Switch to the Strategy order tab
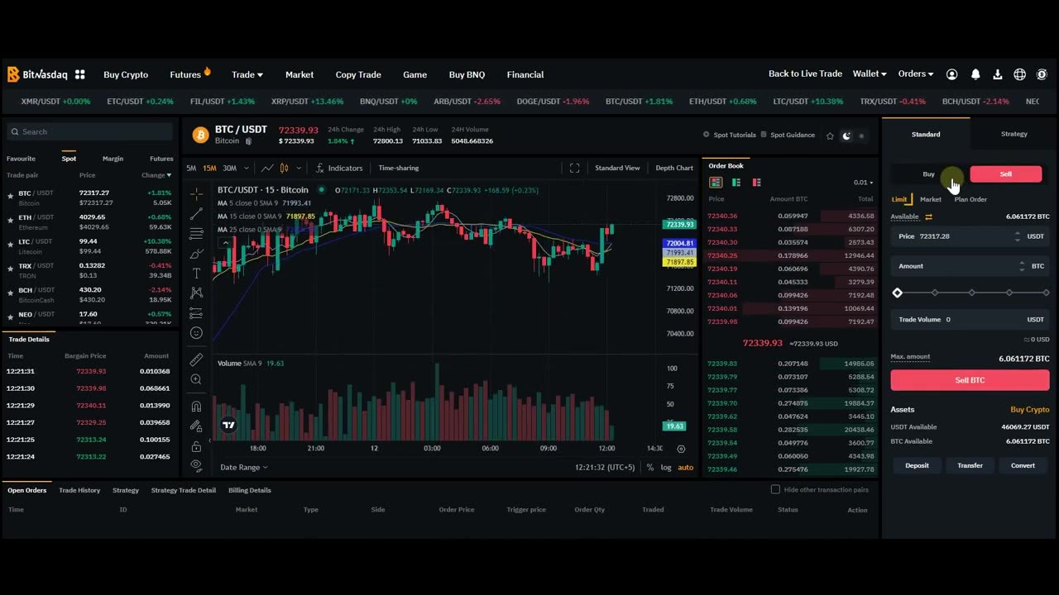The width and height of the screenshot is (1059, 595). pyautogui.click(x=1013, y=134)
